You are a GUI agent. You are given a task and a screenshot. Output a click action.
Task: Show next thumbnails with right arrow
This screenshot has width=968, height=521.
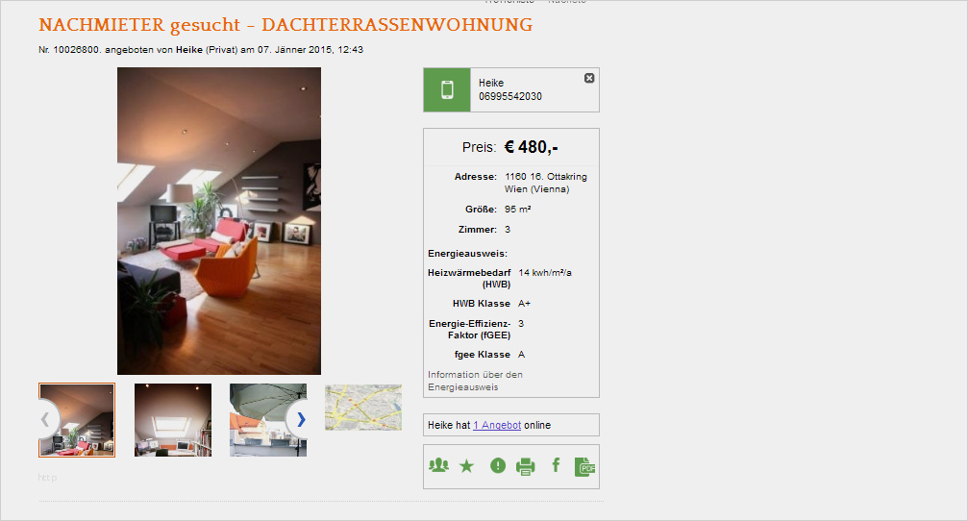[299, 420]
